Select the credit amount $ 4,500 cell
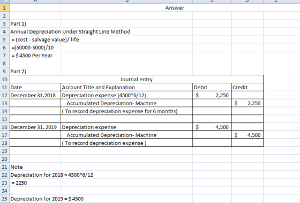Screen dimensions: 300x203 coord(247,135)
